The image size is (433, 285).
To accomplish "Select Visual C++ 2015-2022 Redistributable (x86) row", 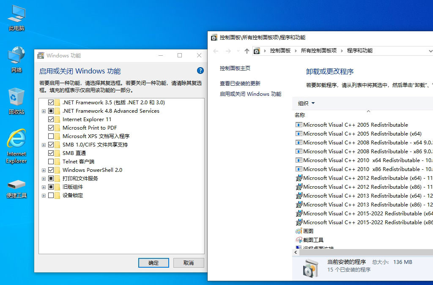I will pyautogui.click(x=364, y=222).
